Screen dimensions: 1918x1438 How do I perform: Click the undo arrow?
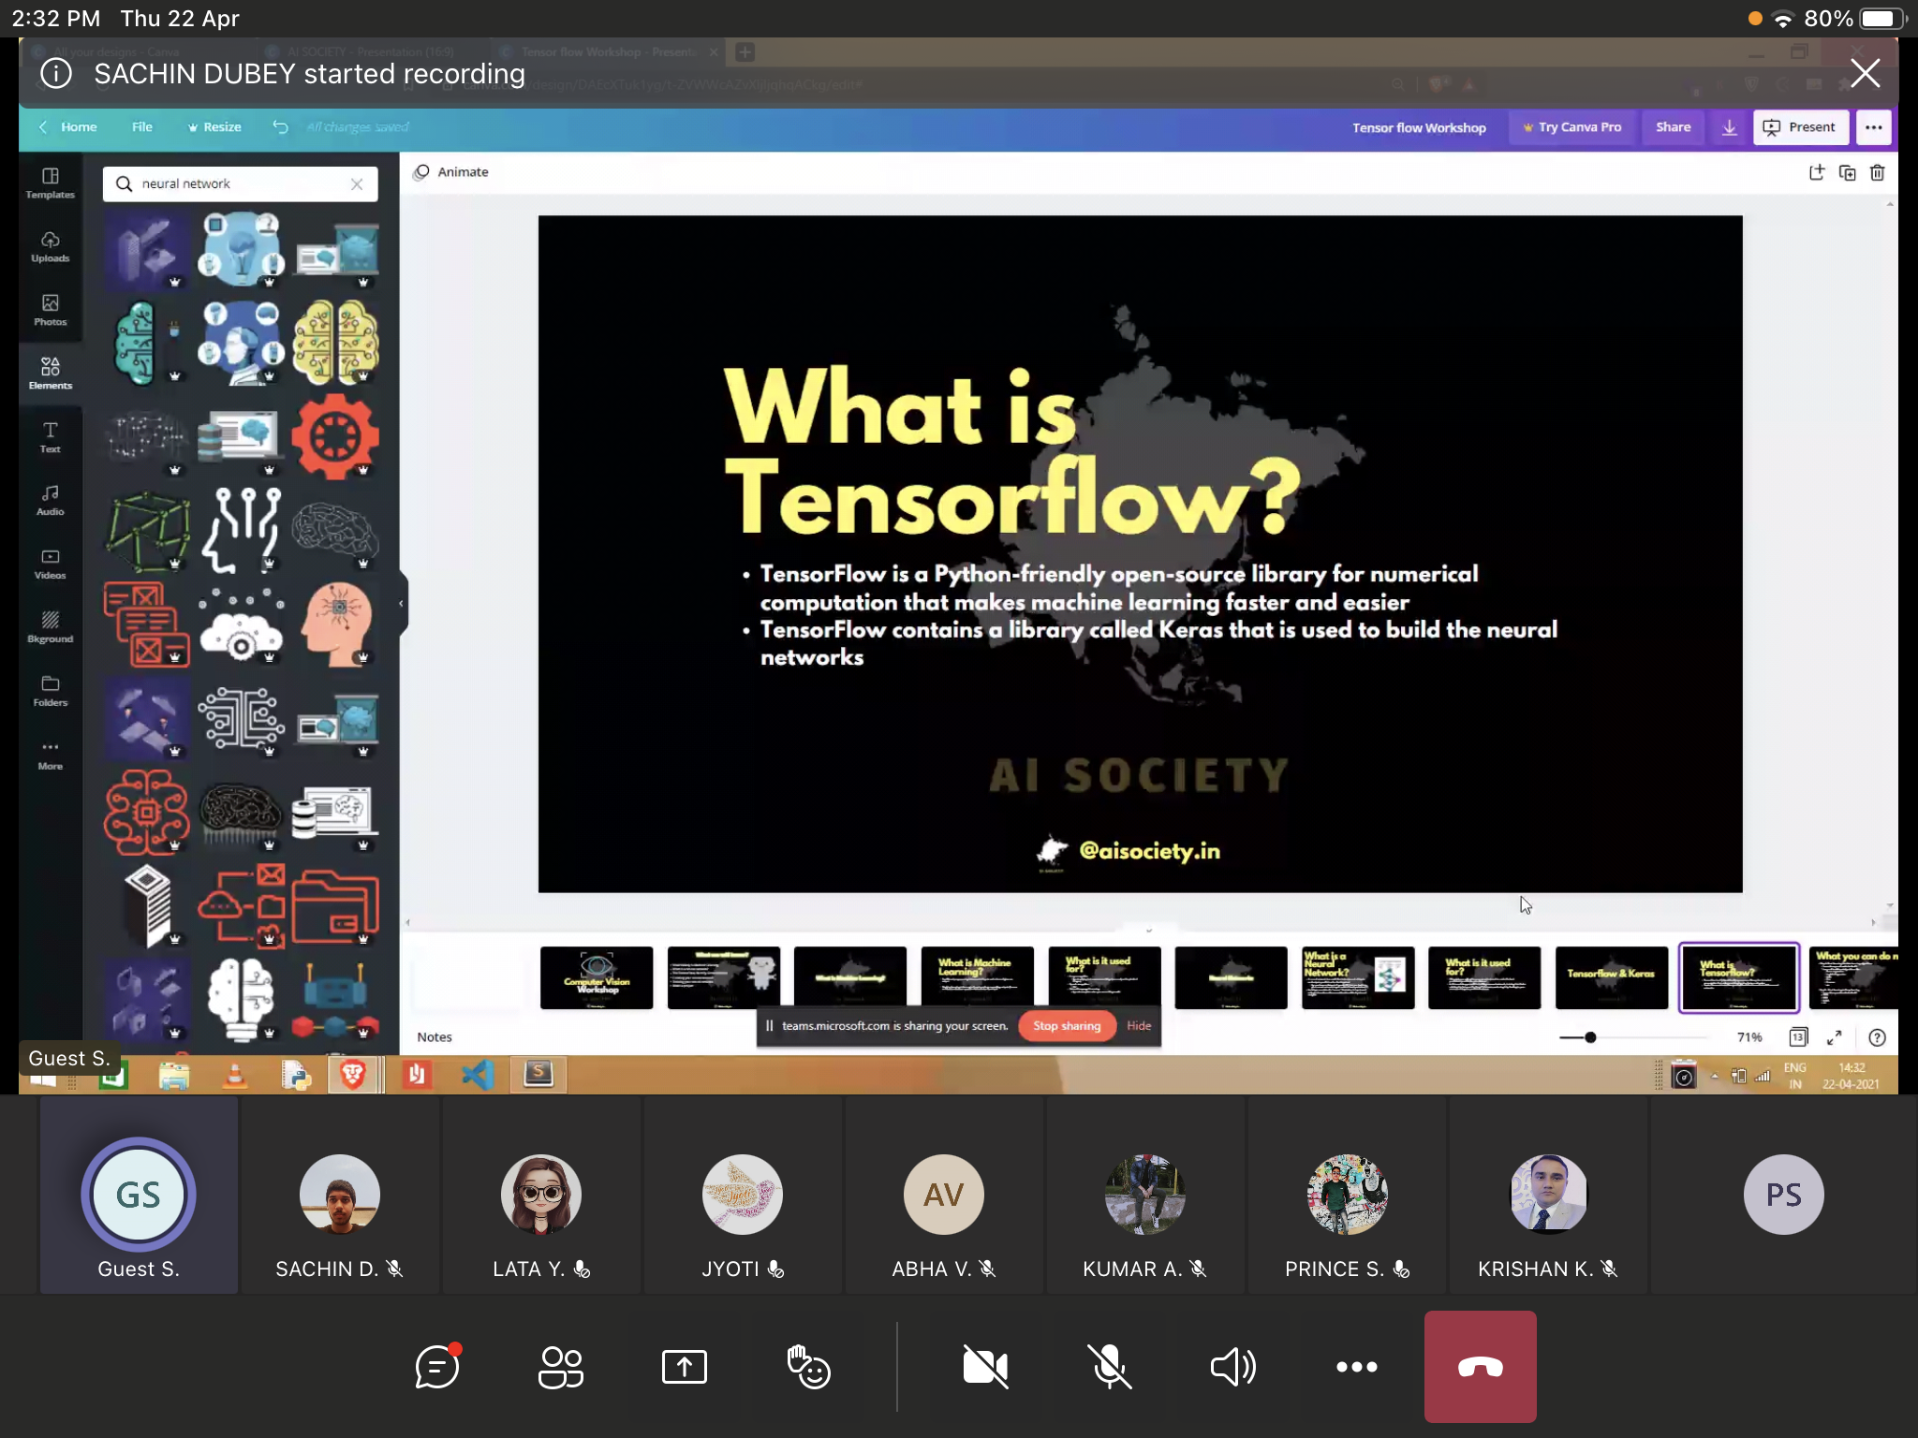click(280, 127)
